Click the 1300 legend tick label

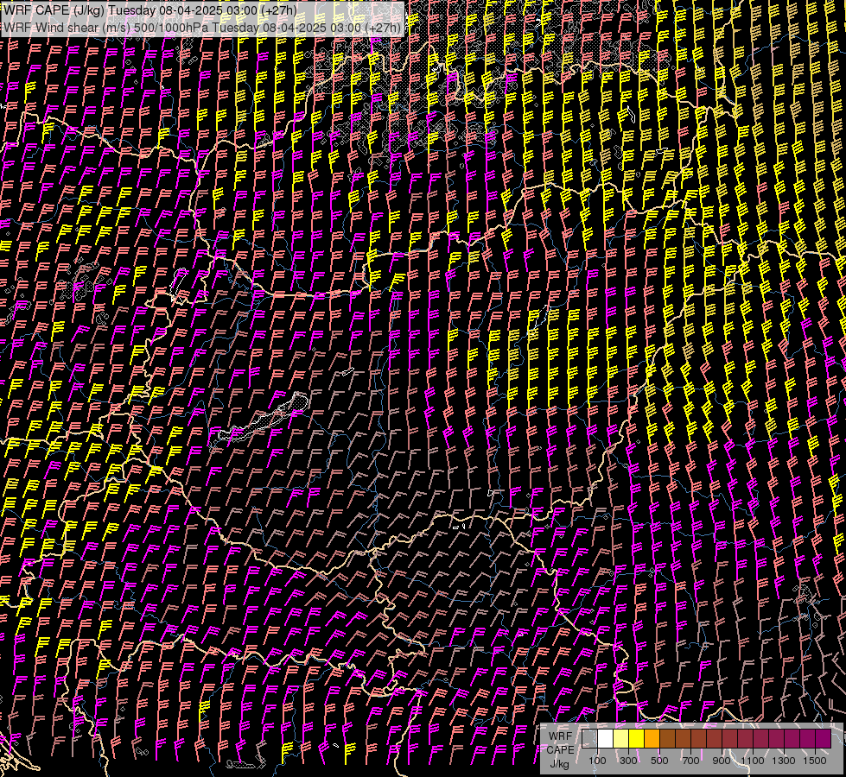point(784,761)
